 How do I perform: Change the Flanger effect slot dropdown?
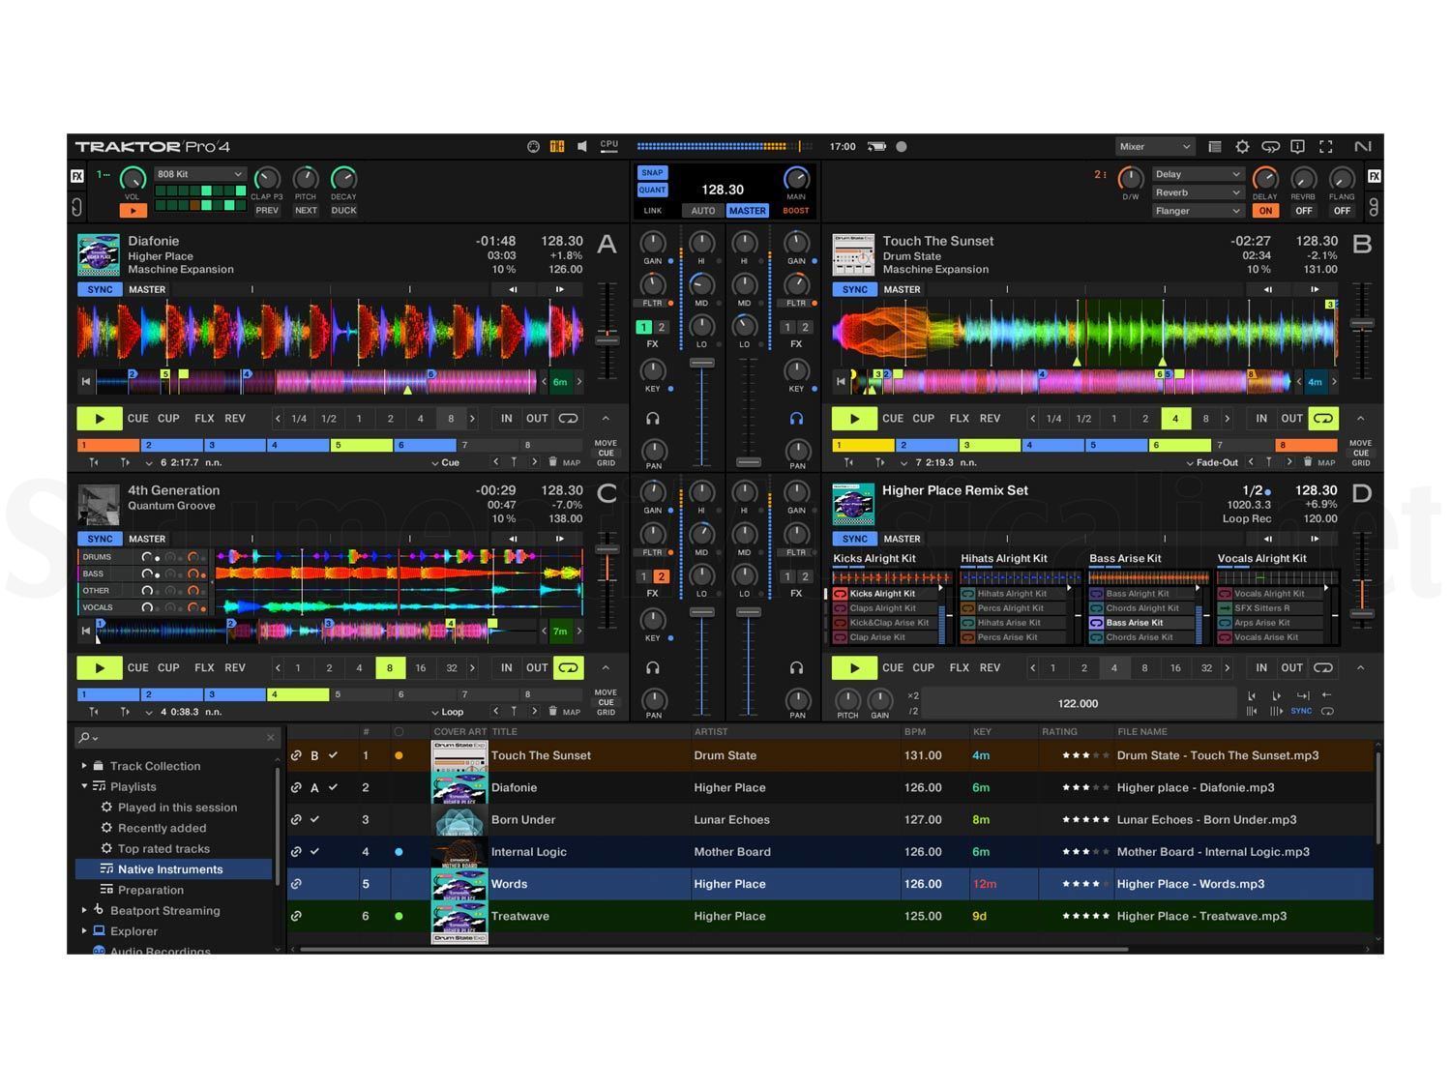[1198, 210]
